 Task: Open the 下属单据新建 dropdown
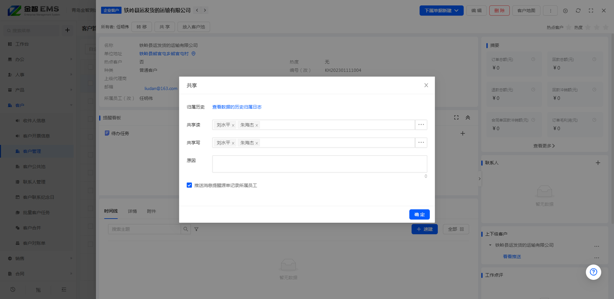click(x=441, y=11)
